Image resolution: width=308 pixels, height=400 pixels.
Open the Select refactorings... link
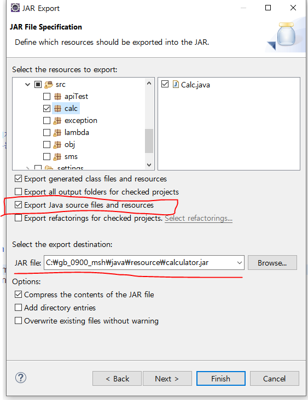(x=199, y=219)
